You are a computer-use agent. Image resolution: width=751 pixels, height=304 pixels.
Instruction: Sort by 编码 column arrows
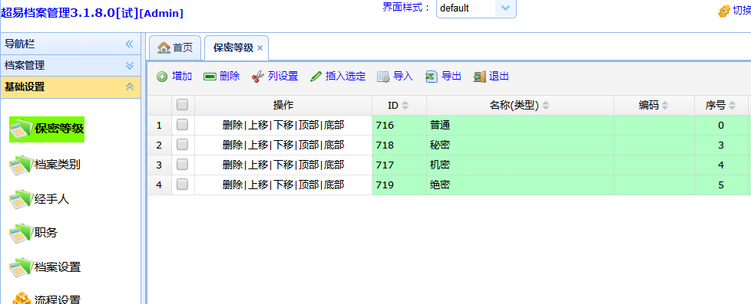[x=665, y=106]
